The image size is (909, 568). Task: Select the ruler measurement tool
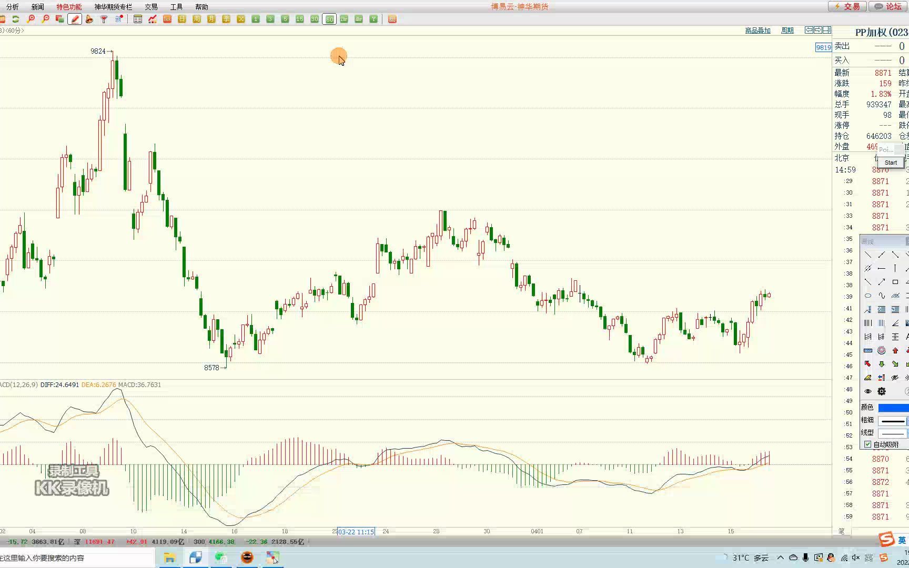[868, 350]
